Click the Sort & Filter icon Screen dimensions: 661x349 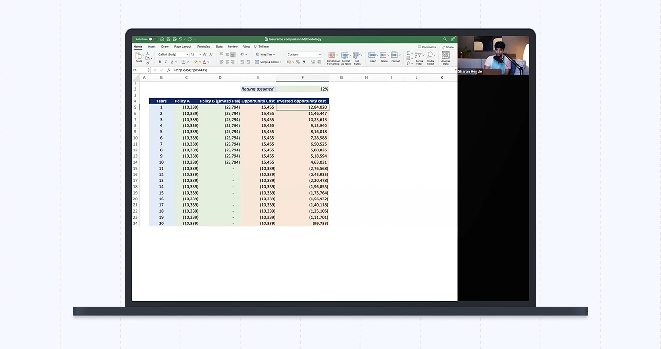419,56
